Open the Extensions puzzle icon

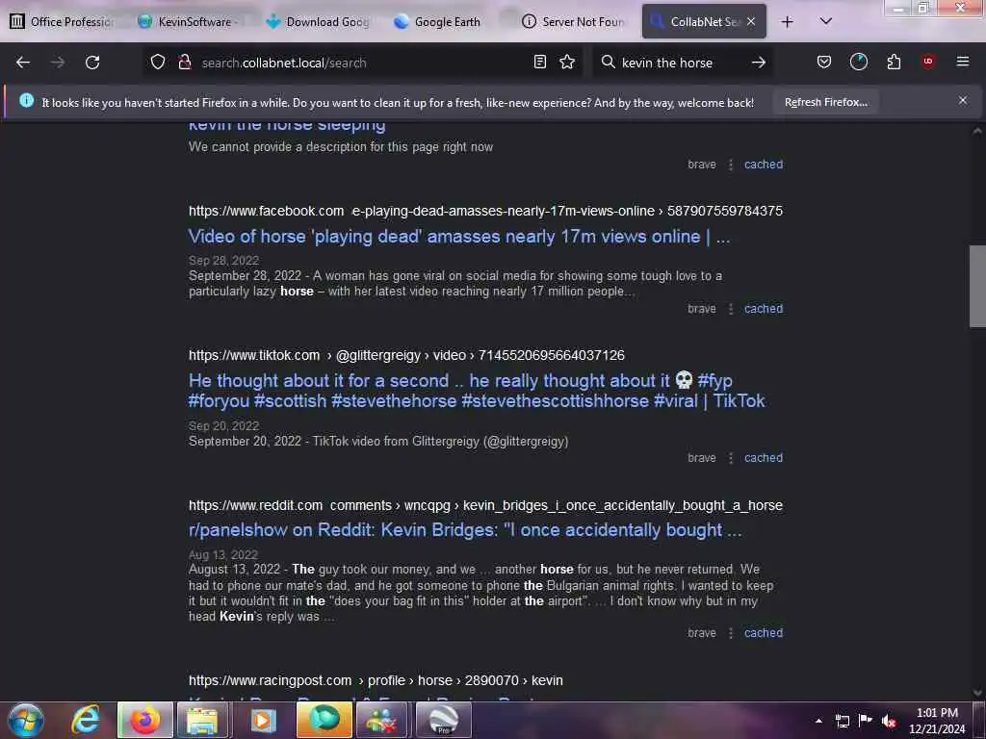(x=894, y=62)
